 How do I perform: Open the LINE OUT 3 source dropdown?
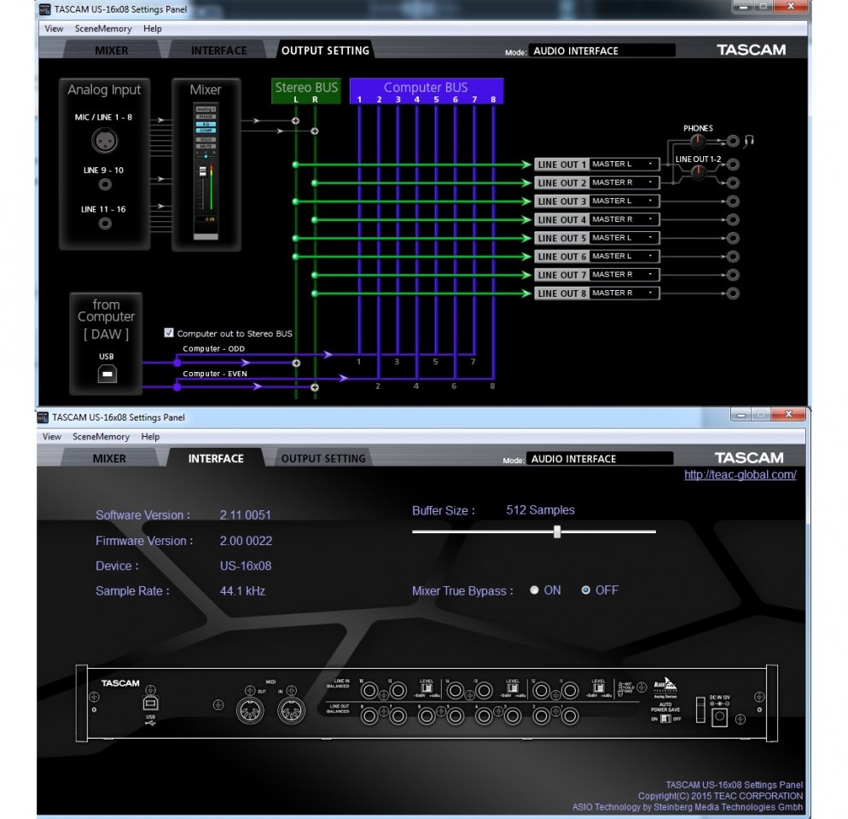point(624,200)
